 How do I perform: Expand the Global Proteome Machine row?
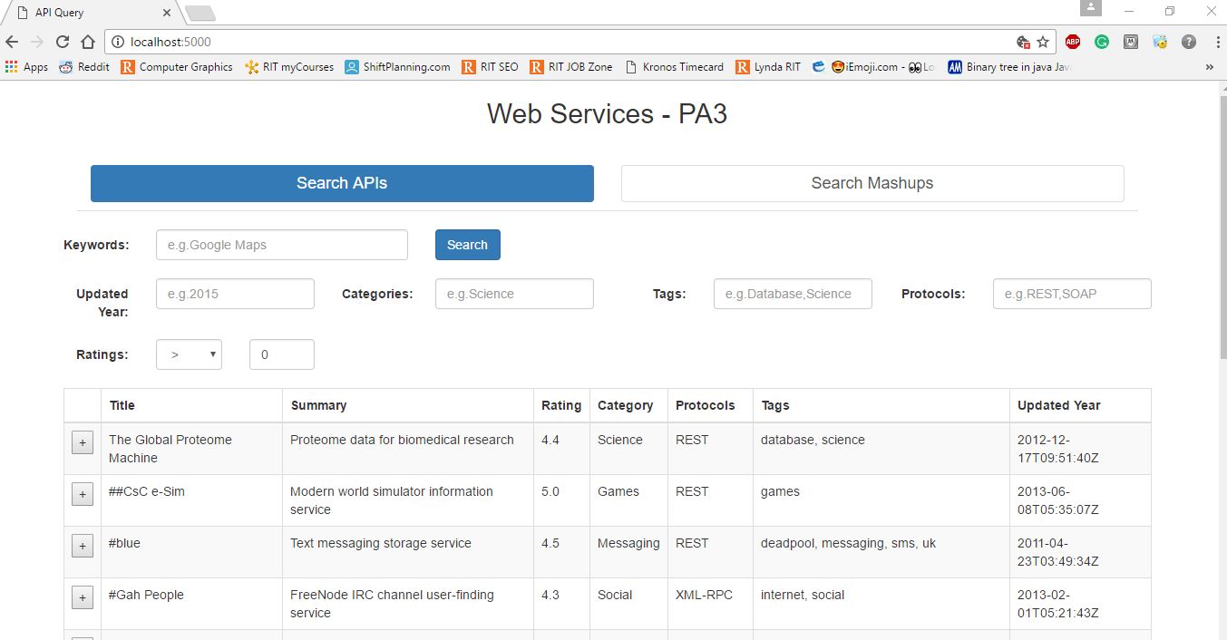click(x=82, y=442)
